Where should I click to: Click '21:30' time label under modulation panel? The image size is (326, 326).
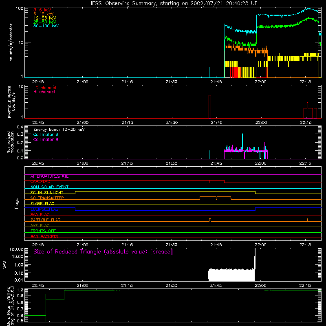point(172,163)
